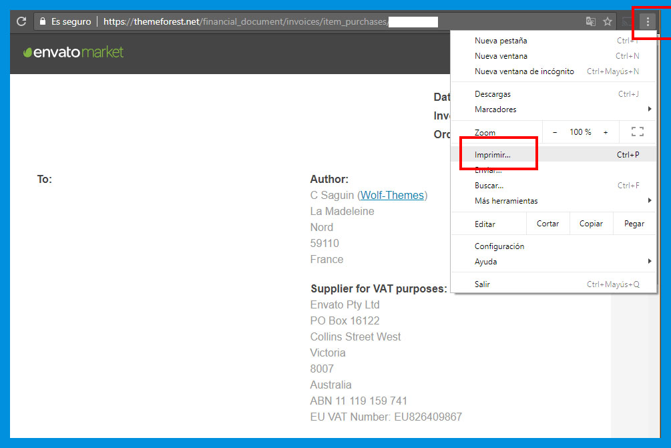Expand the Marcadores submenu

pos(553,109)
